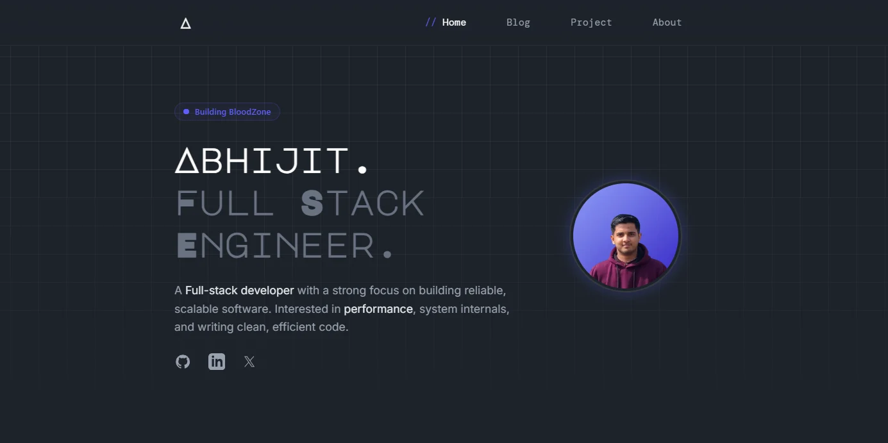This screenshot has width=888, height=443.
Task: Open the Project navigation item
Action: [x=591, y=22]
